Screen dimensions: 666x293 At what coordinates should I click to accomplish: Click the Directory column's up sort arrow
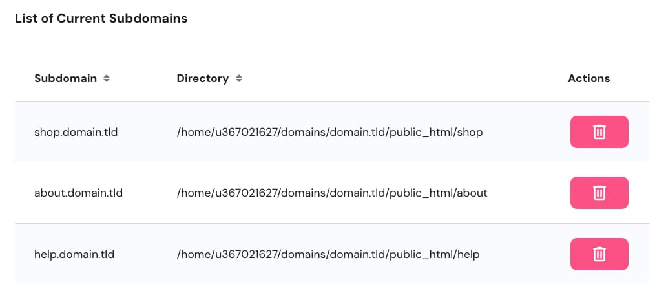[239, 76]
